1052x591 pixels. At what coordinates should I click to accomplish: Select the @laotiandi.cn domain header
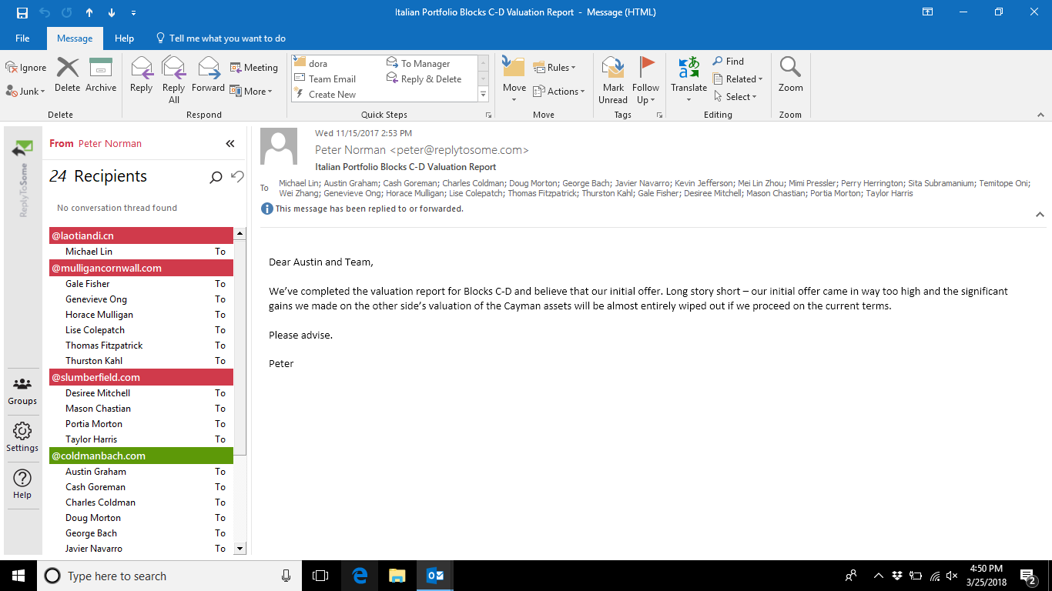click(x=141, y=235)
